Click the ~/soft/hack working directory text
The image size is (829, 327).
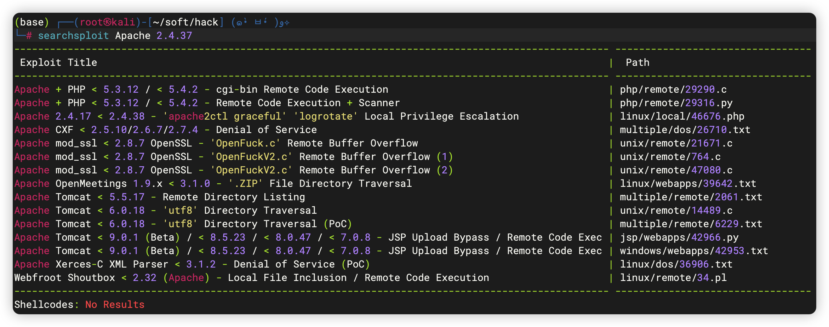186,22
